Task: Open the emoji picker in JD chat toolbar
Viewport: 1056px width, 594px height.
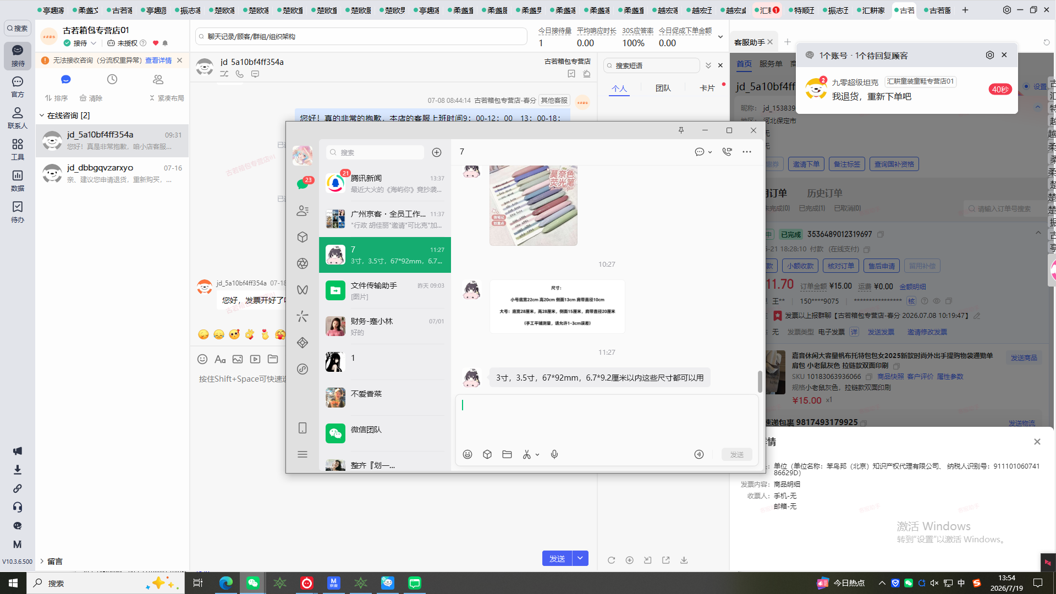Action: pyautogui.click(x=202, y=359)
